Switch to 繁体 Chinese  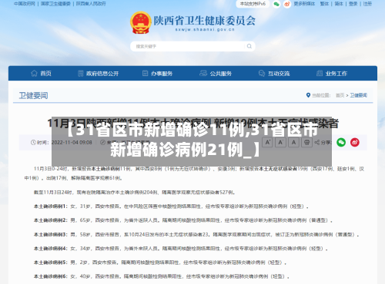[324, 4]
